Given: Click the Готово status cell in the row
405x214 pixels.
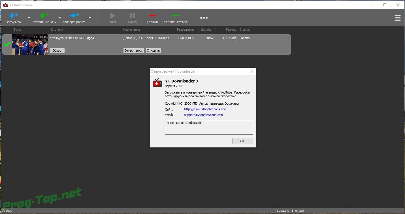Looking at the screenshot, I should [245, 38].
